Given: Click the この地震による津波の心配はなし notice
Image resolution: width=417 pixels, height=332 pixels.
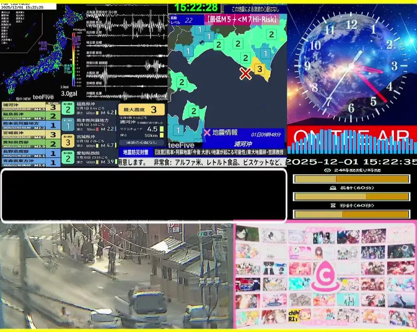Looking at the screenshot, I should coord(255,9).
